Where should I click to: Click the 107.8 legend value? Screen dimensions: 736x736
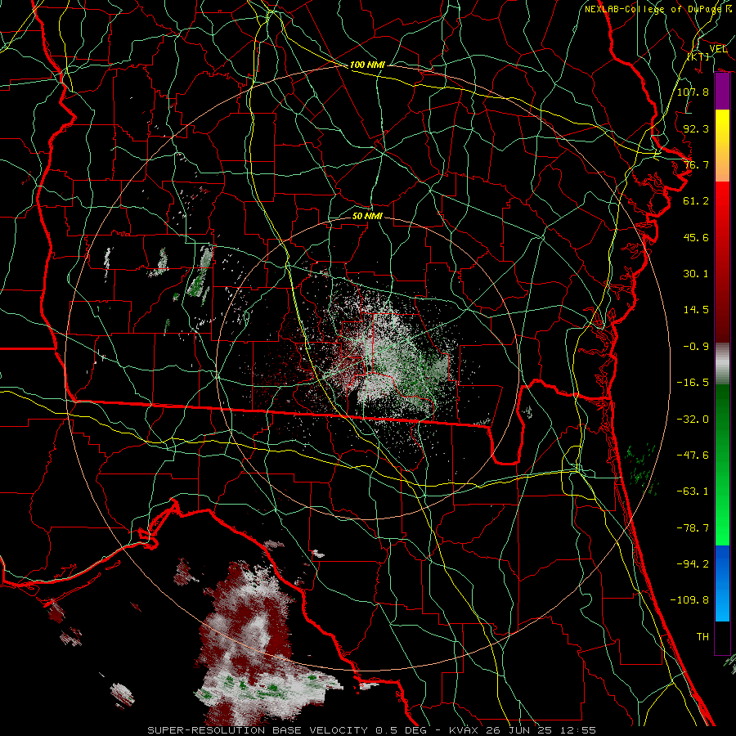[693, 92]
